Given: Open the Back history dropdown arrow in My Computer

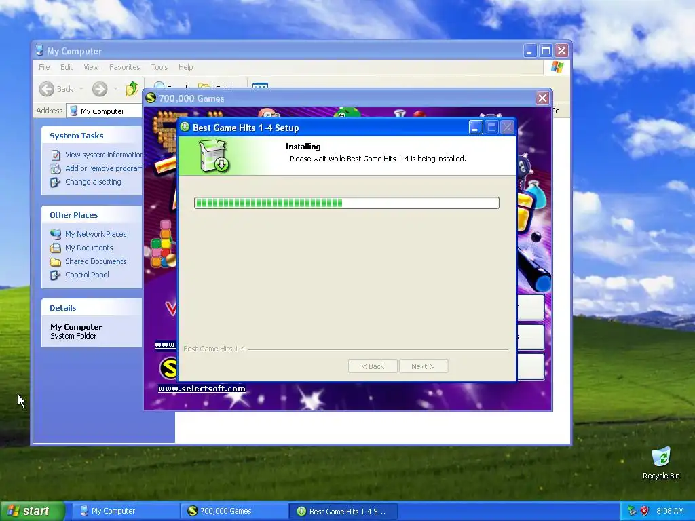Looking at the screenshot, I should pos(81,89).
